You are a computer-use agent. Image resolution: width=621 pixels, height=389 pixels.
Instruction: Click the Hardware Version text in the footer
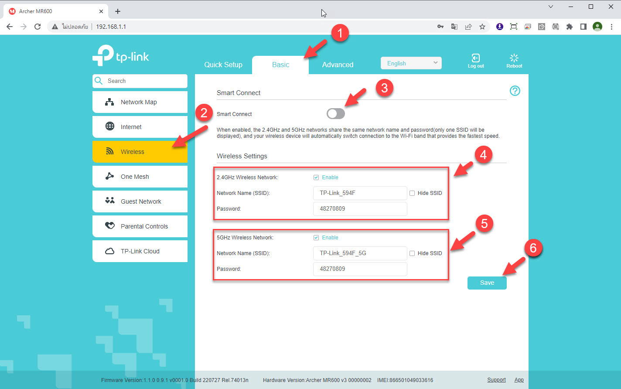317,380
